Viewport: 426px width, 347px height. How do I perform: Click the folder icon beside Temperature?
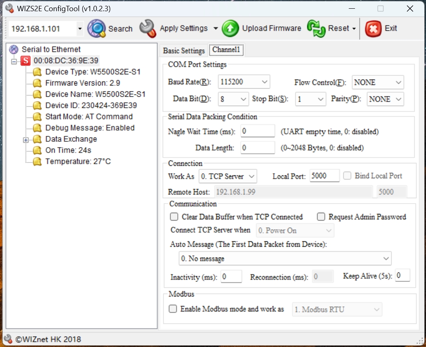pyautogui.click(x=37, y=161)
